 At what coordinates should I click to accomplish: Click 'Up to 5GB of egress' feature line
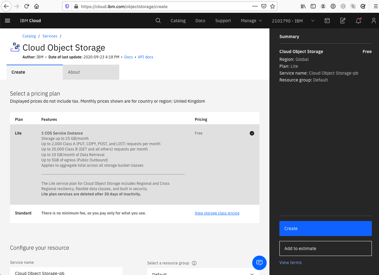pyautogui.click(x=75, y=160)
